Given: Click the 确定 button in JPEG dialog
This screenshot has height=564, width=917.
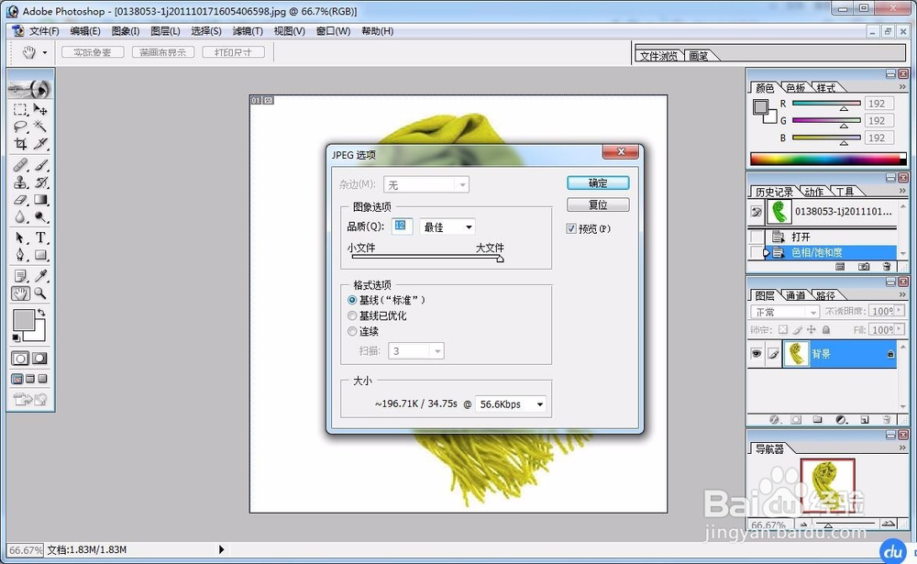Looking at the screenshot, I should (597, 182).
